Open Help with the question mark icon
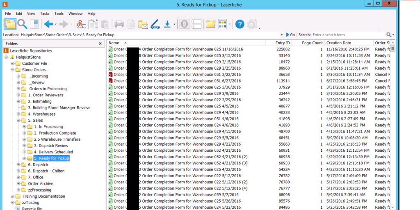Viewport: 420px width, 210px height. coord(240,24)
